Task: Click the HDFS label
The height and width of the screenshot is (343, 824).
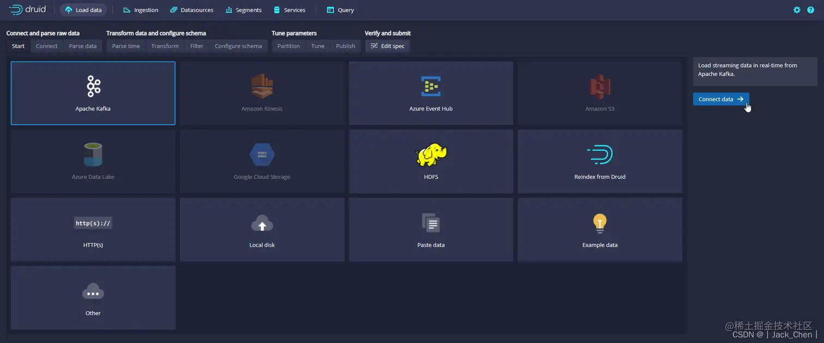Action: (431, 177)
